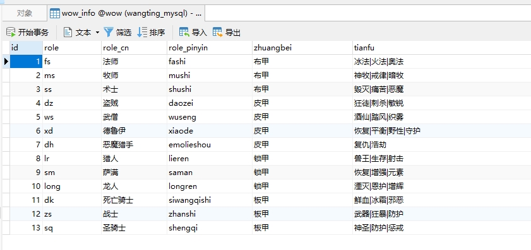Click the 排序 sort button label
Image resolution: width=531 pixels, height=250 pixels.
coord(157,33)
